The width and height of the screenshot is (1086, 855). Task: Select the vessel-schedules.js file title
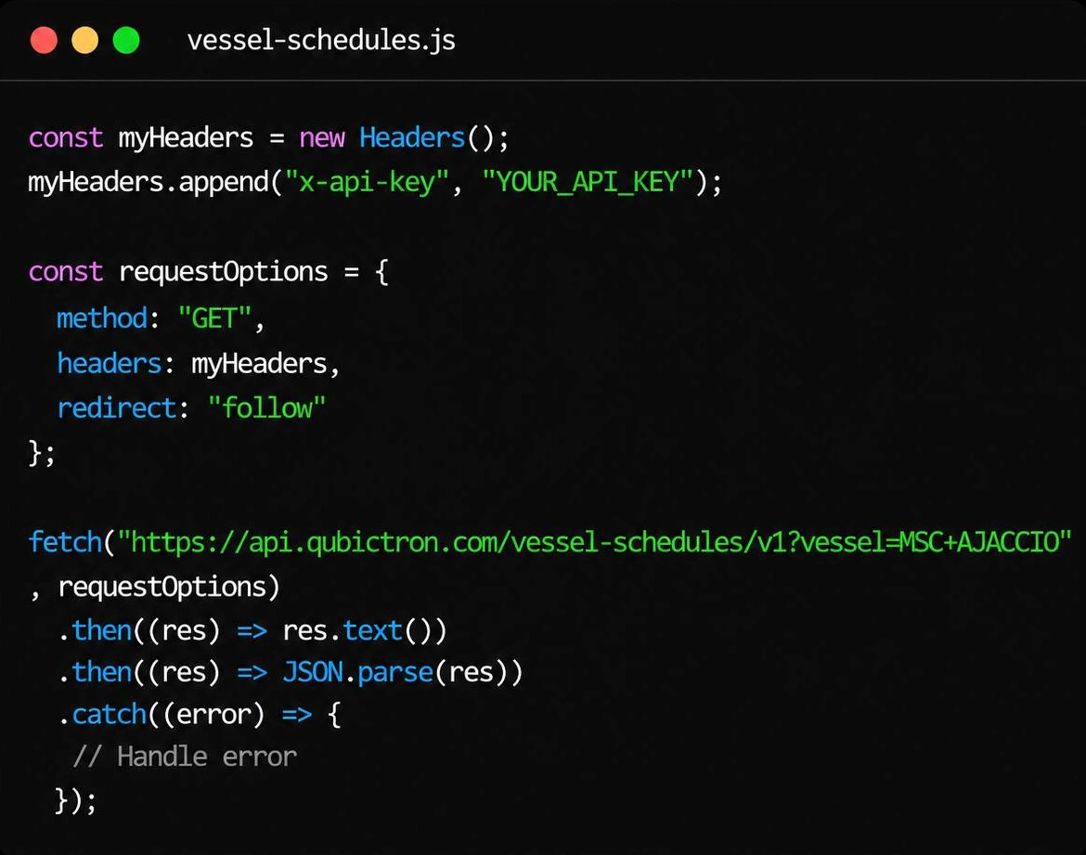click(x=321, y=40)
